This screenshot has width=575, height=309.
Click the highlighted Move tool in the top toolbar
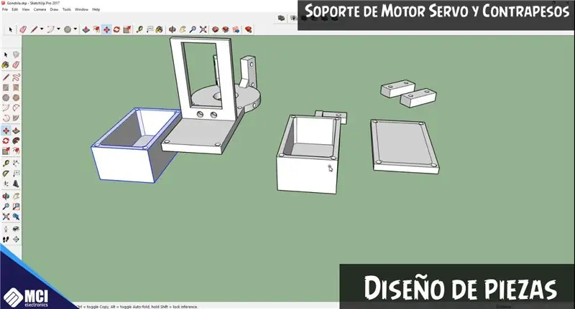pos(106,29)
